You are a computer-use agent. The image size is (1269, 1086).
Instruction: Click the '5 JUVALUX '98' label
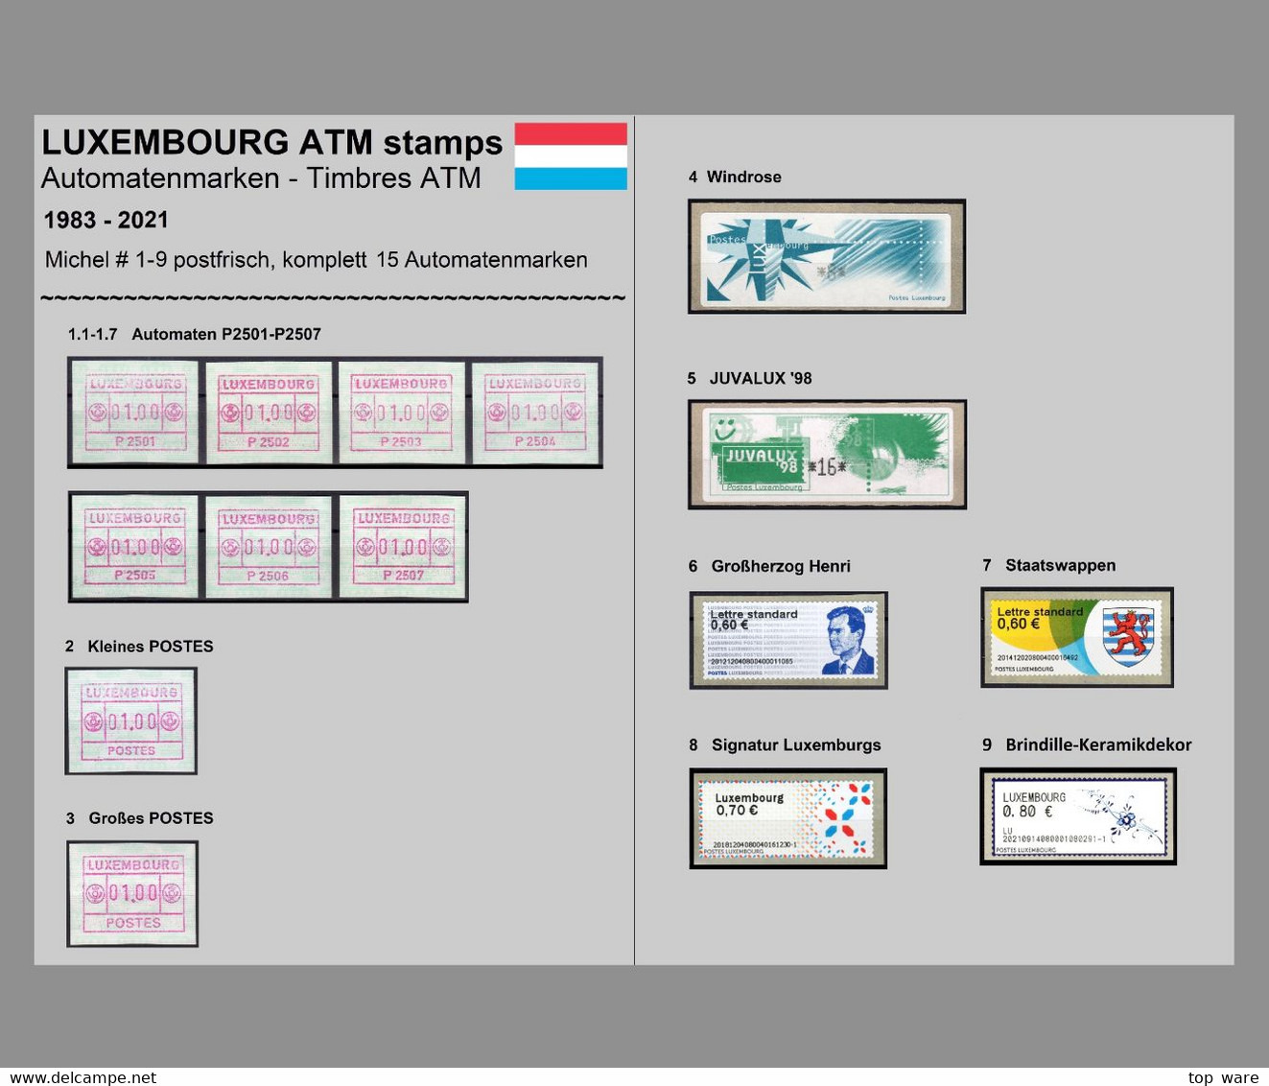(749, 378)
